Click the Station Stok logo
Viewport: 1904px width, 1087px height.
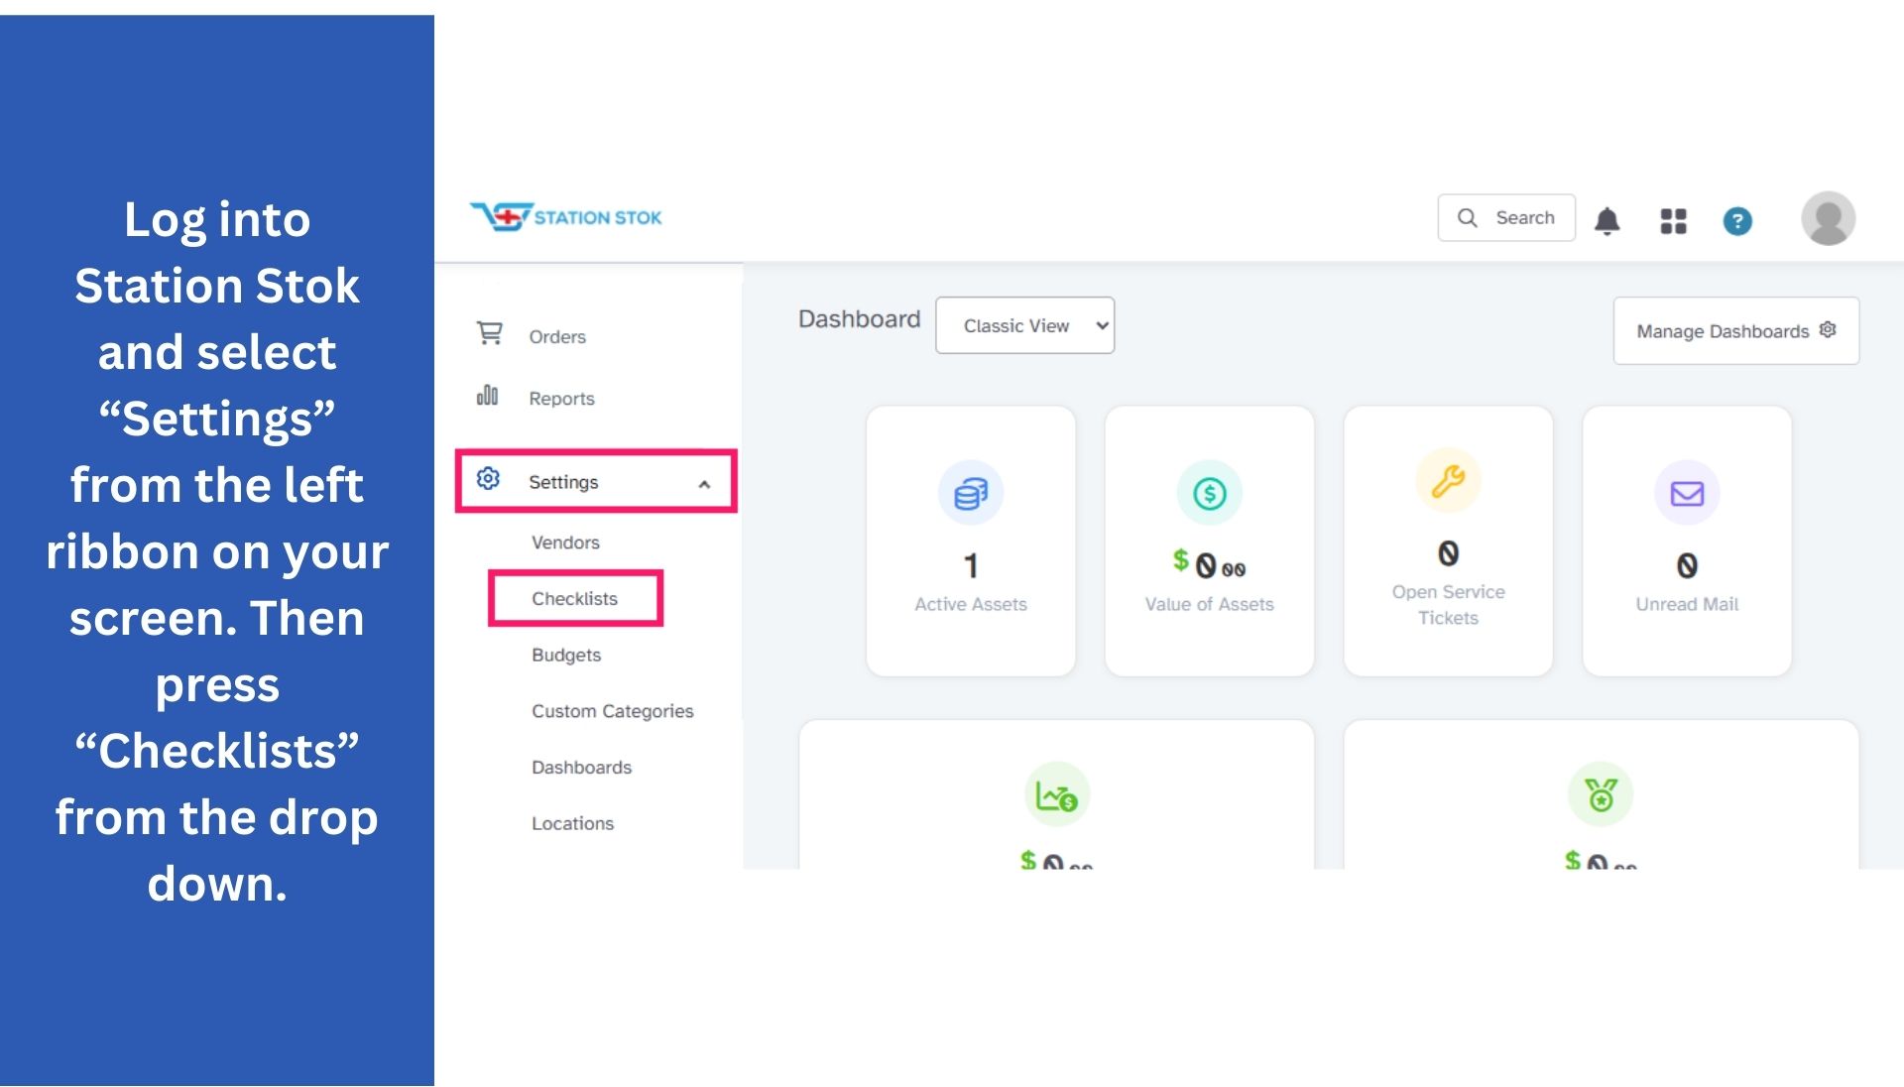tap(566, 216)
